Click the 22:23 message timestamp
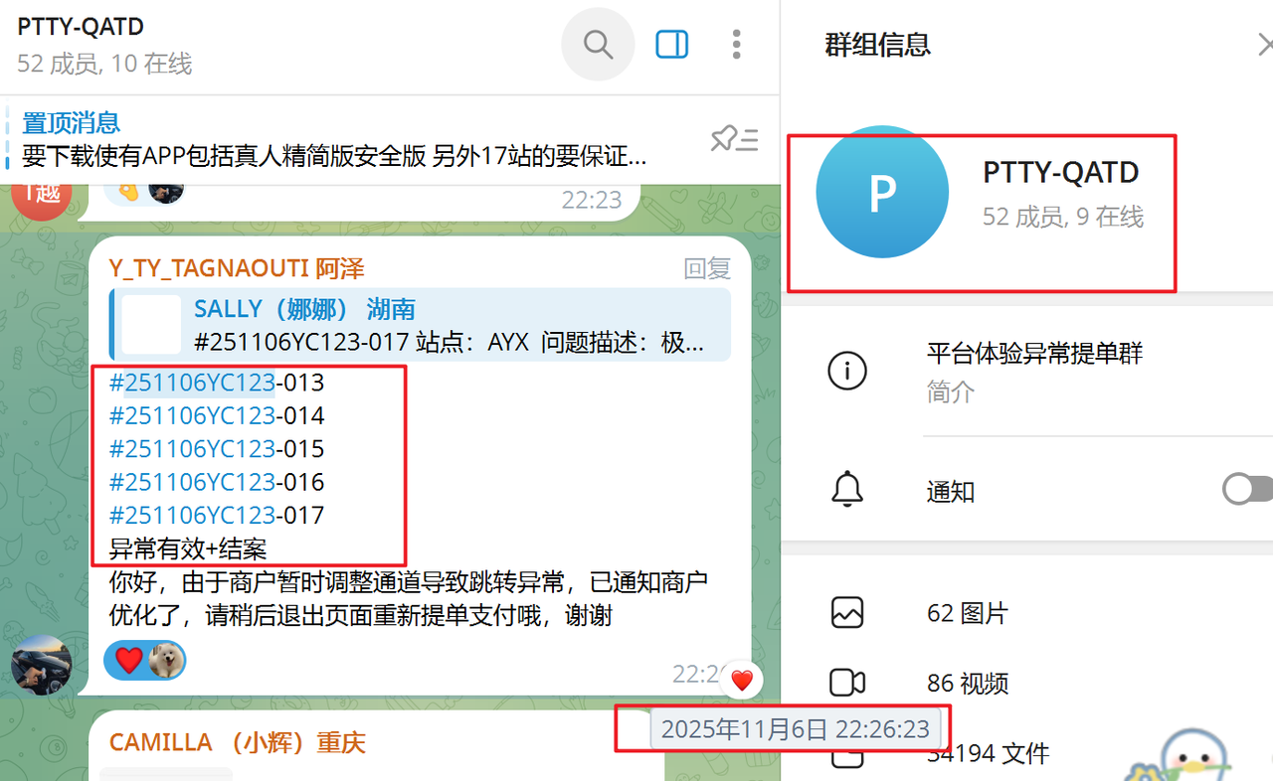 592,200
